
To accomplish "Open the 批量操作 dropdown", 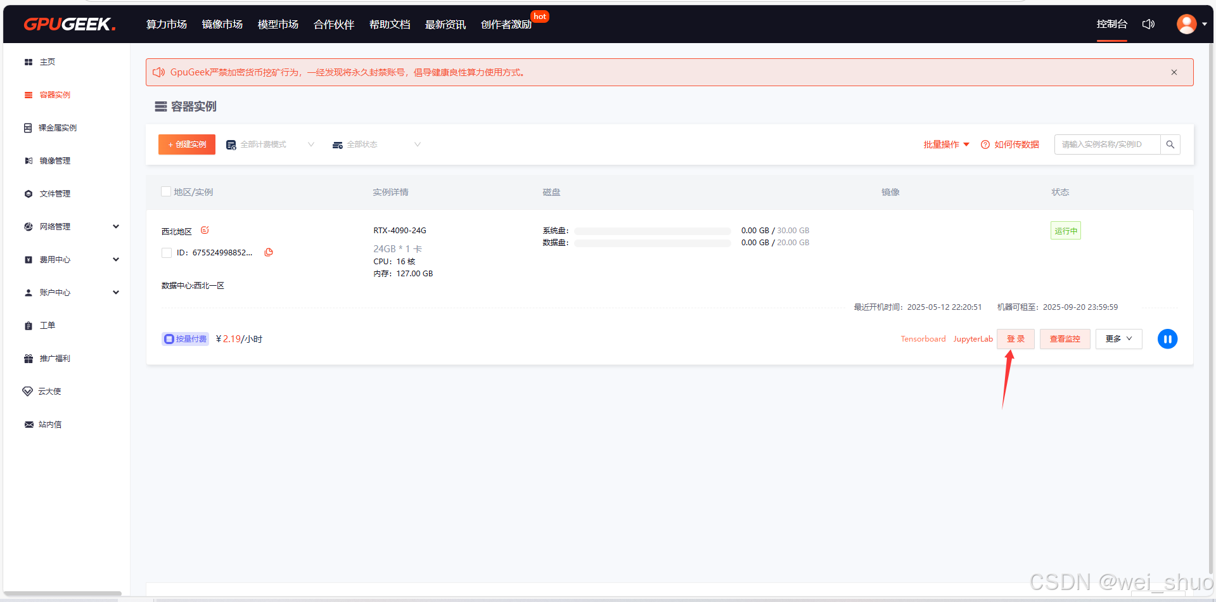I will click(946, 144).
